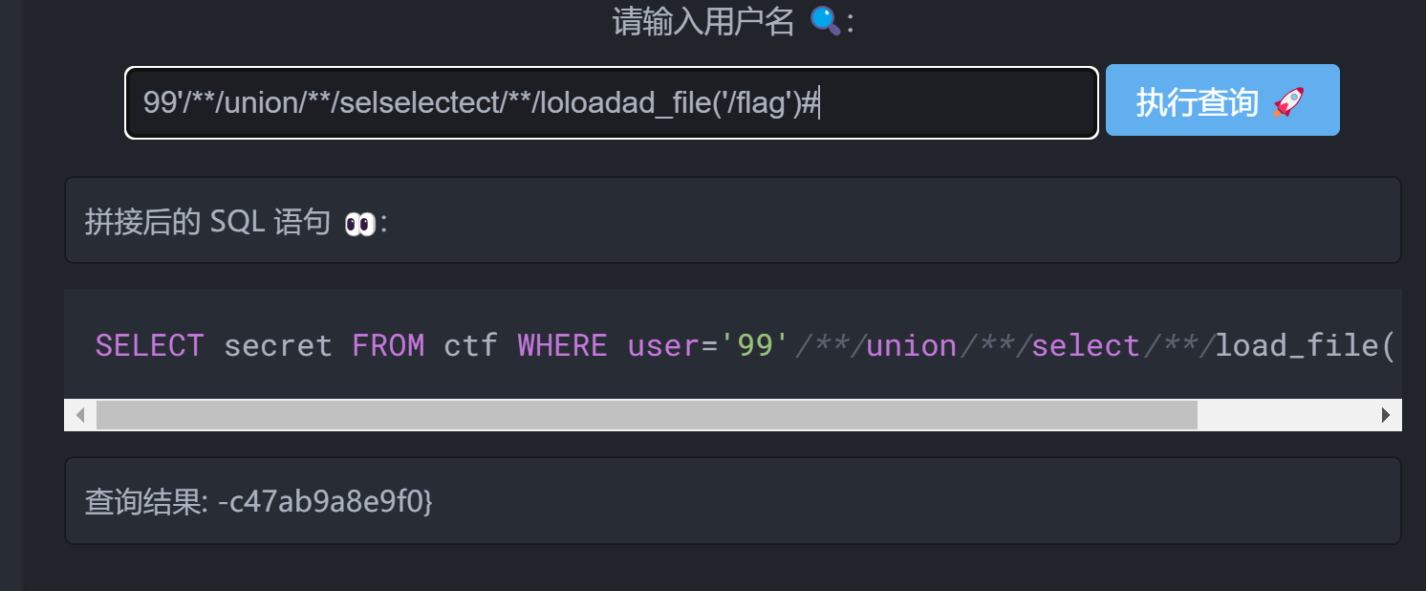The height and width of the screenshot is (591, 1426).
Task: Click the highlighted union keyword in the SQL
Action: [x=910, y=345]
